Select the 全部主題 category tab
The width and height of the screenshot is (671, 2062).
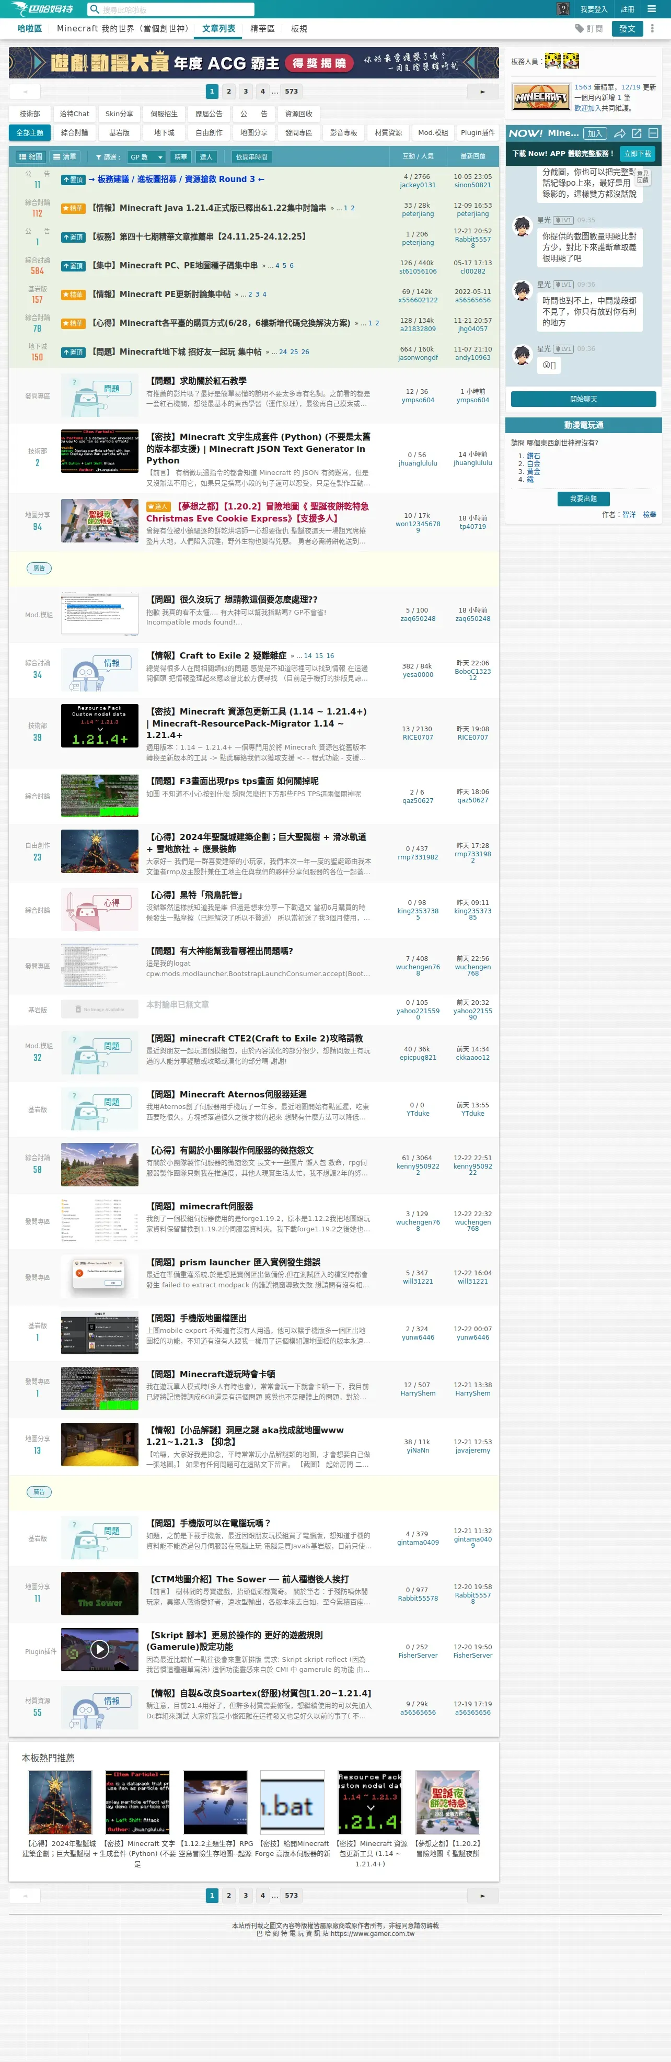pyautogui.click(x=30, y=133)
